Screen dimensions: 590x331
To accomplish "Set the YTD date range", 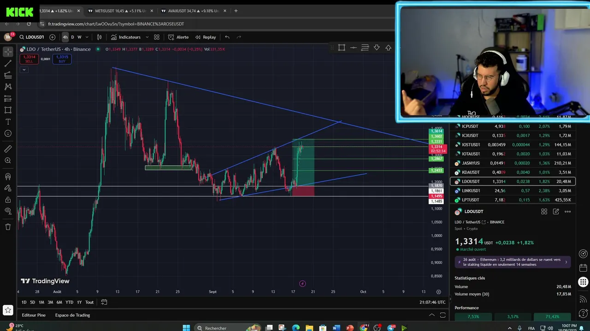I will (x=69, y=302).
